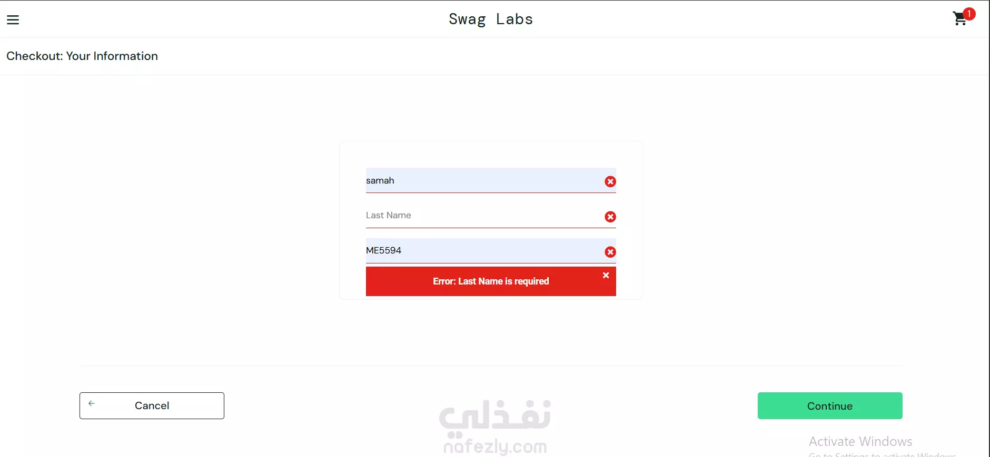Focus the empty Last Name field
Image resolution: width=990 pixels, height=457 pixels.
click(491, 216)
